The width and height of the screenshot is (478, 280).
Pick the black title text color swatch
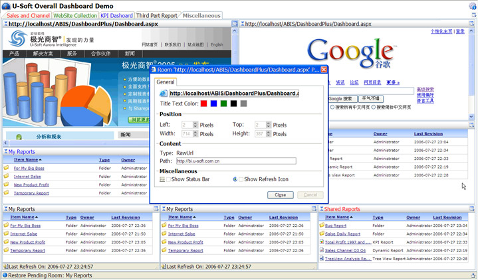point(233,104)
